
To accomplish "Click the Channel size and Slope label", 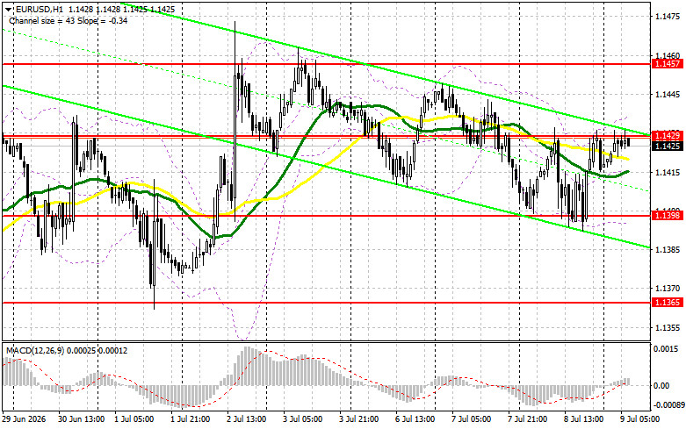I will click(x=69, y=20).
